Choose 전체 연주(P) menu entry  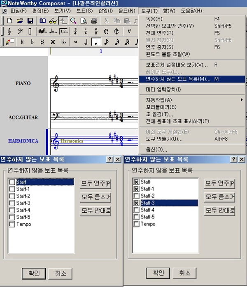192,33
